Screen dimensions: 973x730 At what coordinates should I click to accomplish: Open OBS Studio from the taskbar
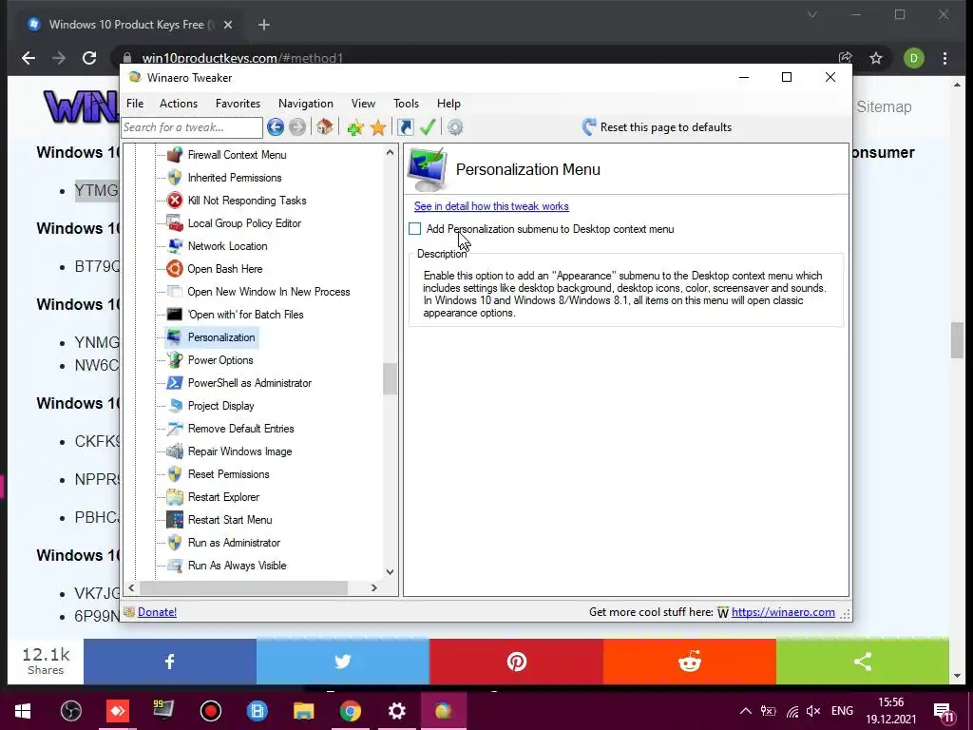71,711
